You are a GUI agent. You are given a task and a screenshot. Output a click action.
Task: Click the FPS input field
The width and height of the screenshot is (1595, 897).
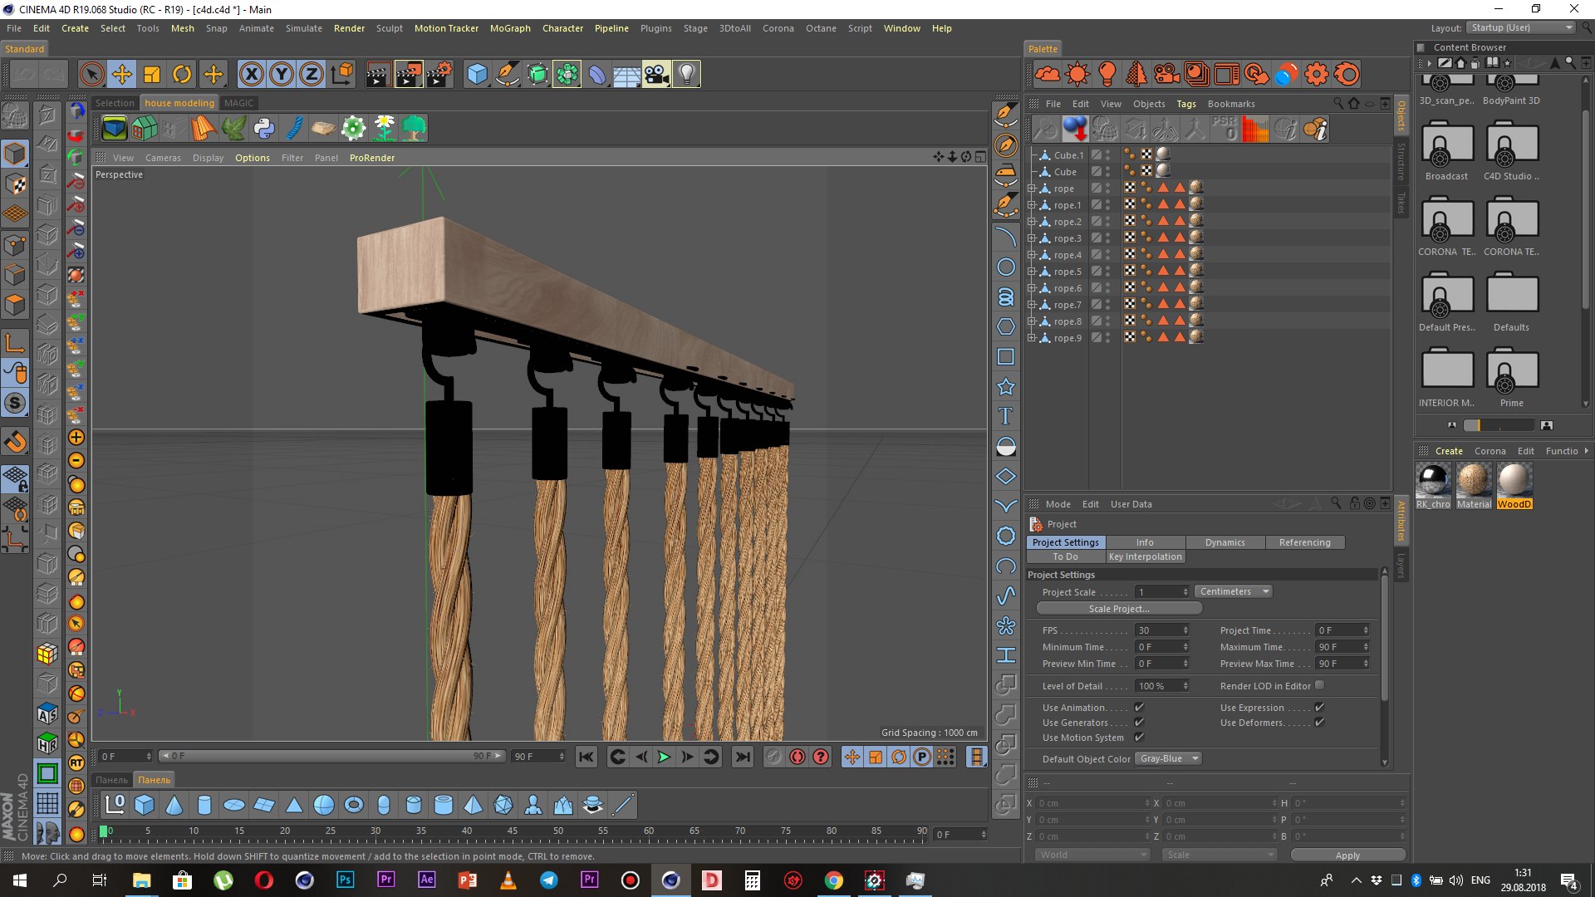[1162, 630]
